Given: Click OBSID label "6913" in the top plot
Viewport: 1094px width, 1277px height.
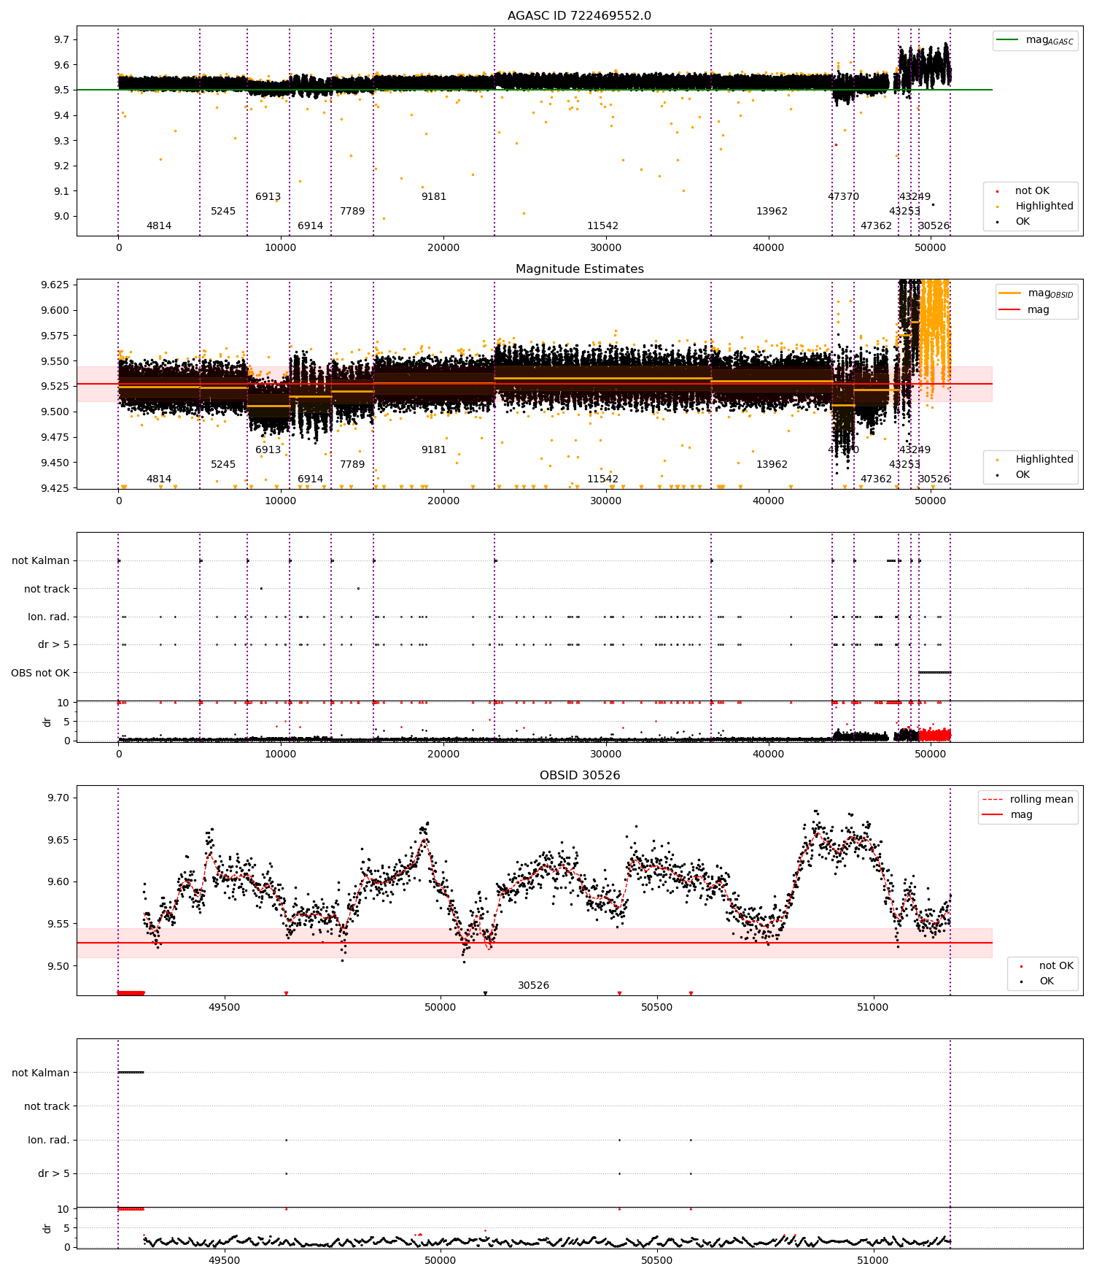Looking at the screenshot, I should pos(268,197).
